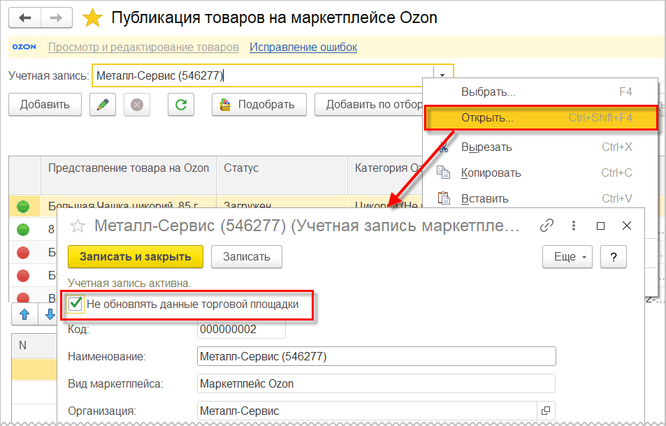Click the pencil edit icon button
Image resolution: width=666 pixels, height=426 pixels.
[x=102, y=104]
